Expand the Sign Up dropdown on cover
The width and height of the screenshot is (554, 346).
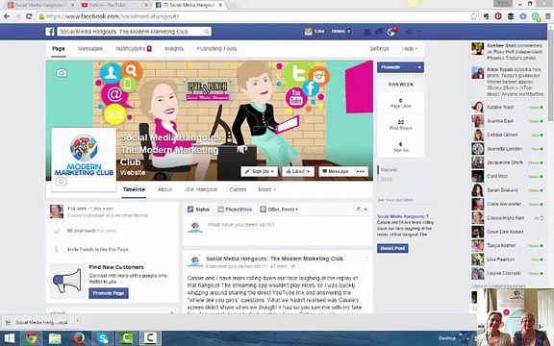pyautogui.click(x=259, y=171)
